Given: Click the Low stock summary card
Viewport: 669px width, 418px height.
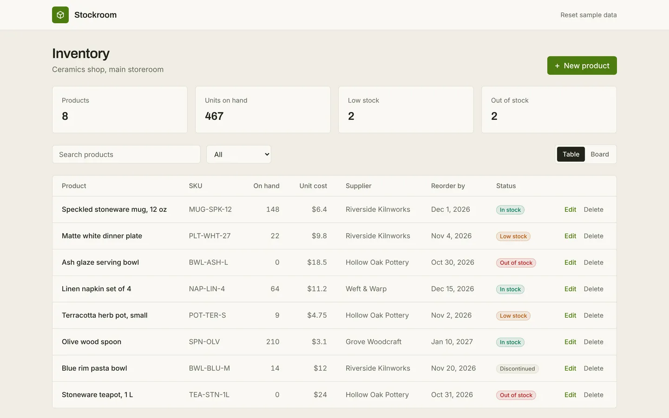Looking at the screenshot, I should click(x=406, y=110).
